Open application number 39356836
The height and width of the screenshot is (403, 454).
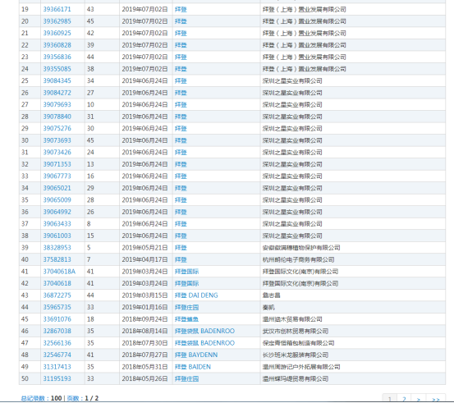click(x=57, y=57)
